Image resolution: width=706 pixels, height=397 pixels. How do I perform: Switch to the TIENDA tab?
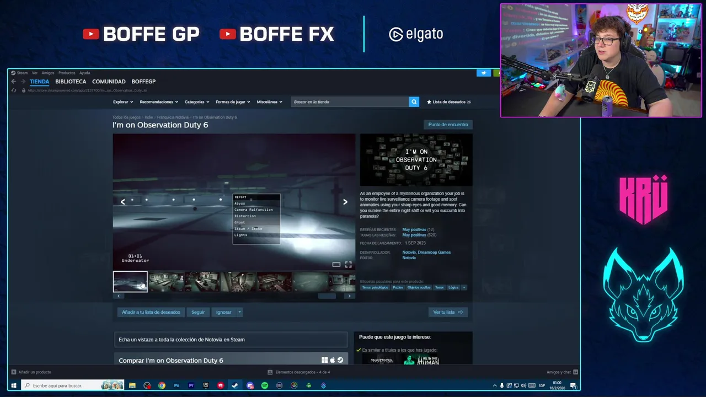click(x=39, y=82)
